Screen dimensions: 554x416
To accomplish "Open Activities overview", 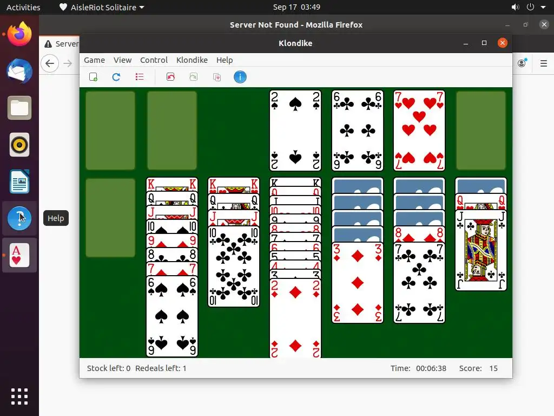I will click(x=23, y=7).
